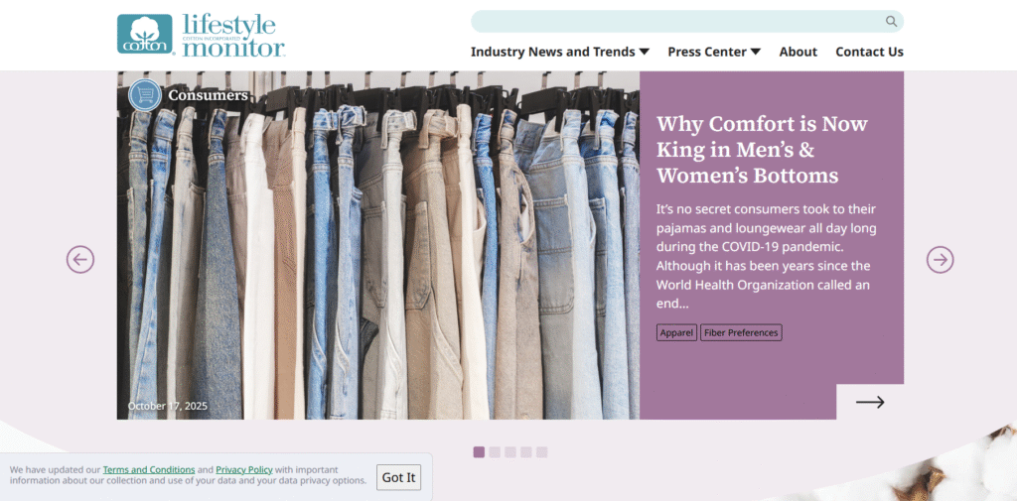Open article via black arrow button

[870, 402]
